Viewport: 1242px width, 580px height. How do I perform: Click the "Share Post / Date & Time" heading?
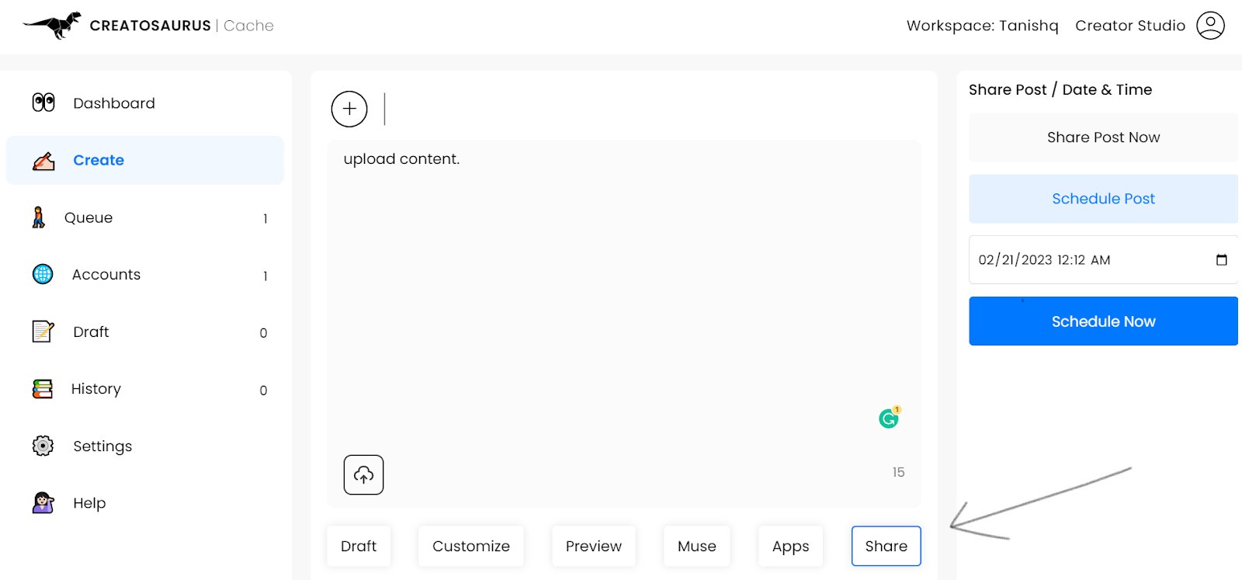(x=1060, y=89)
